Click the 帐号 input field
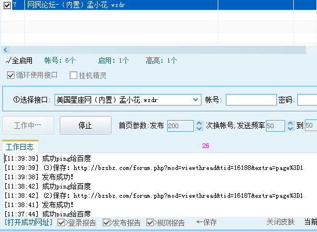The height and width of the screenshot is (232, 317). point(251,100)
